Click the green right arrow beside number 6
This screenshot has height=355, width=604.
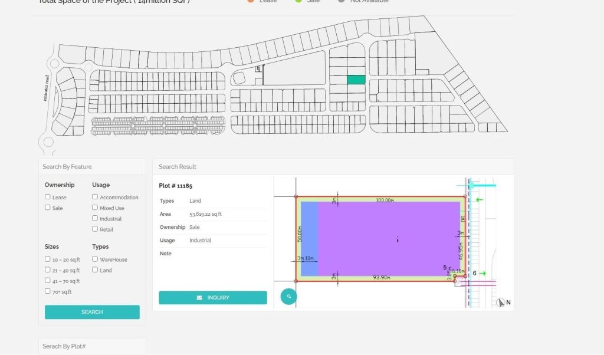(x=482, y=273)
